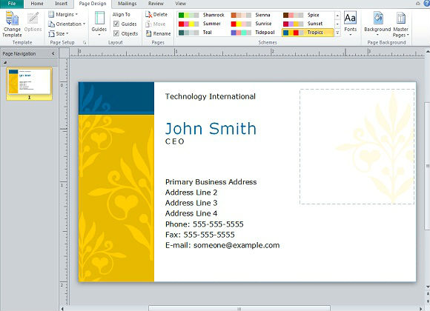Viewport: 430px width, 311px height.
Task: Click the template Options icon
Action: tap(33, 22)
